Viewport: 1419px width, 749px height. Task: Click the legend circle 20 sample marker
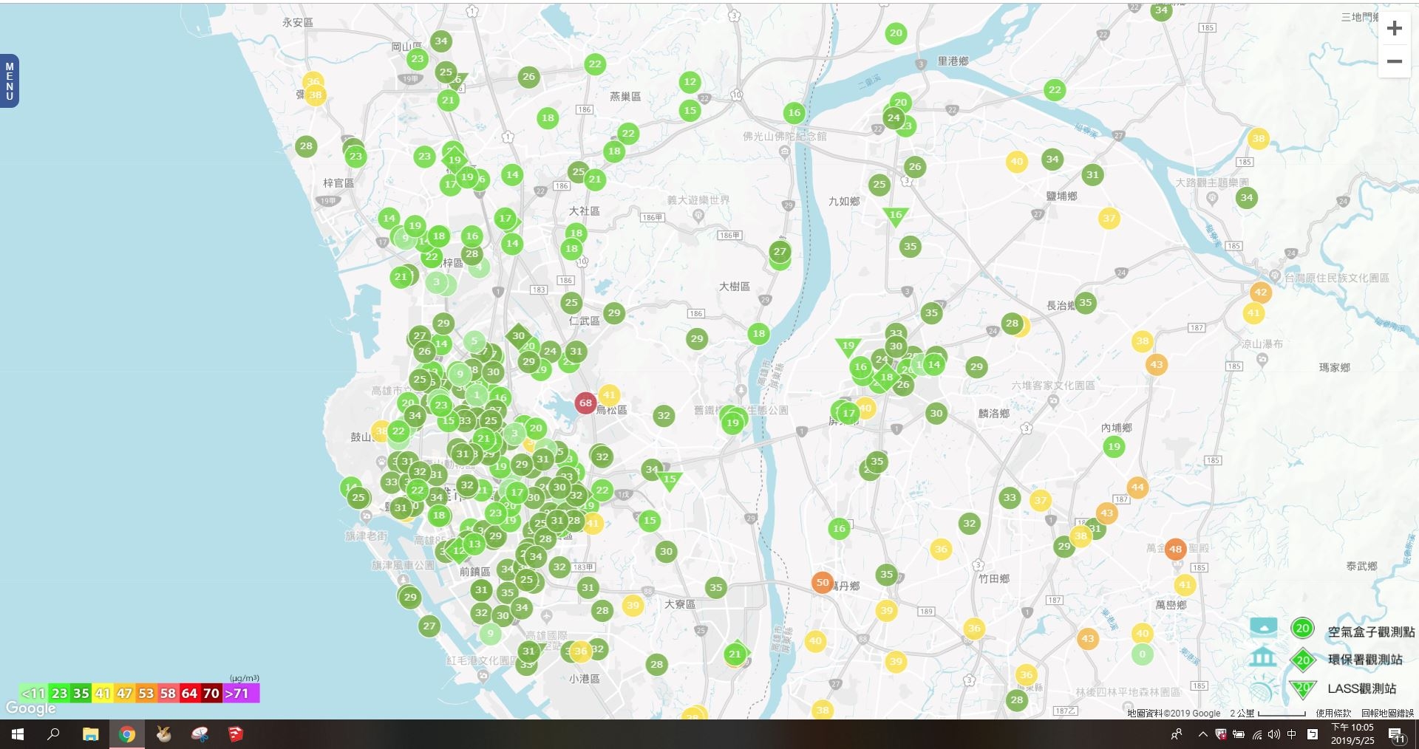tap(1302, 629)
